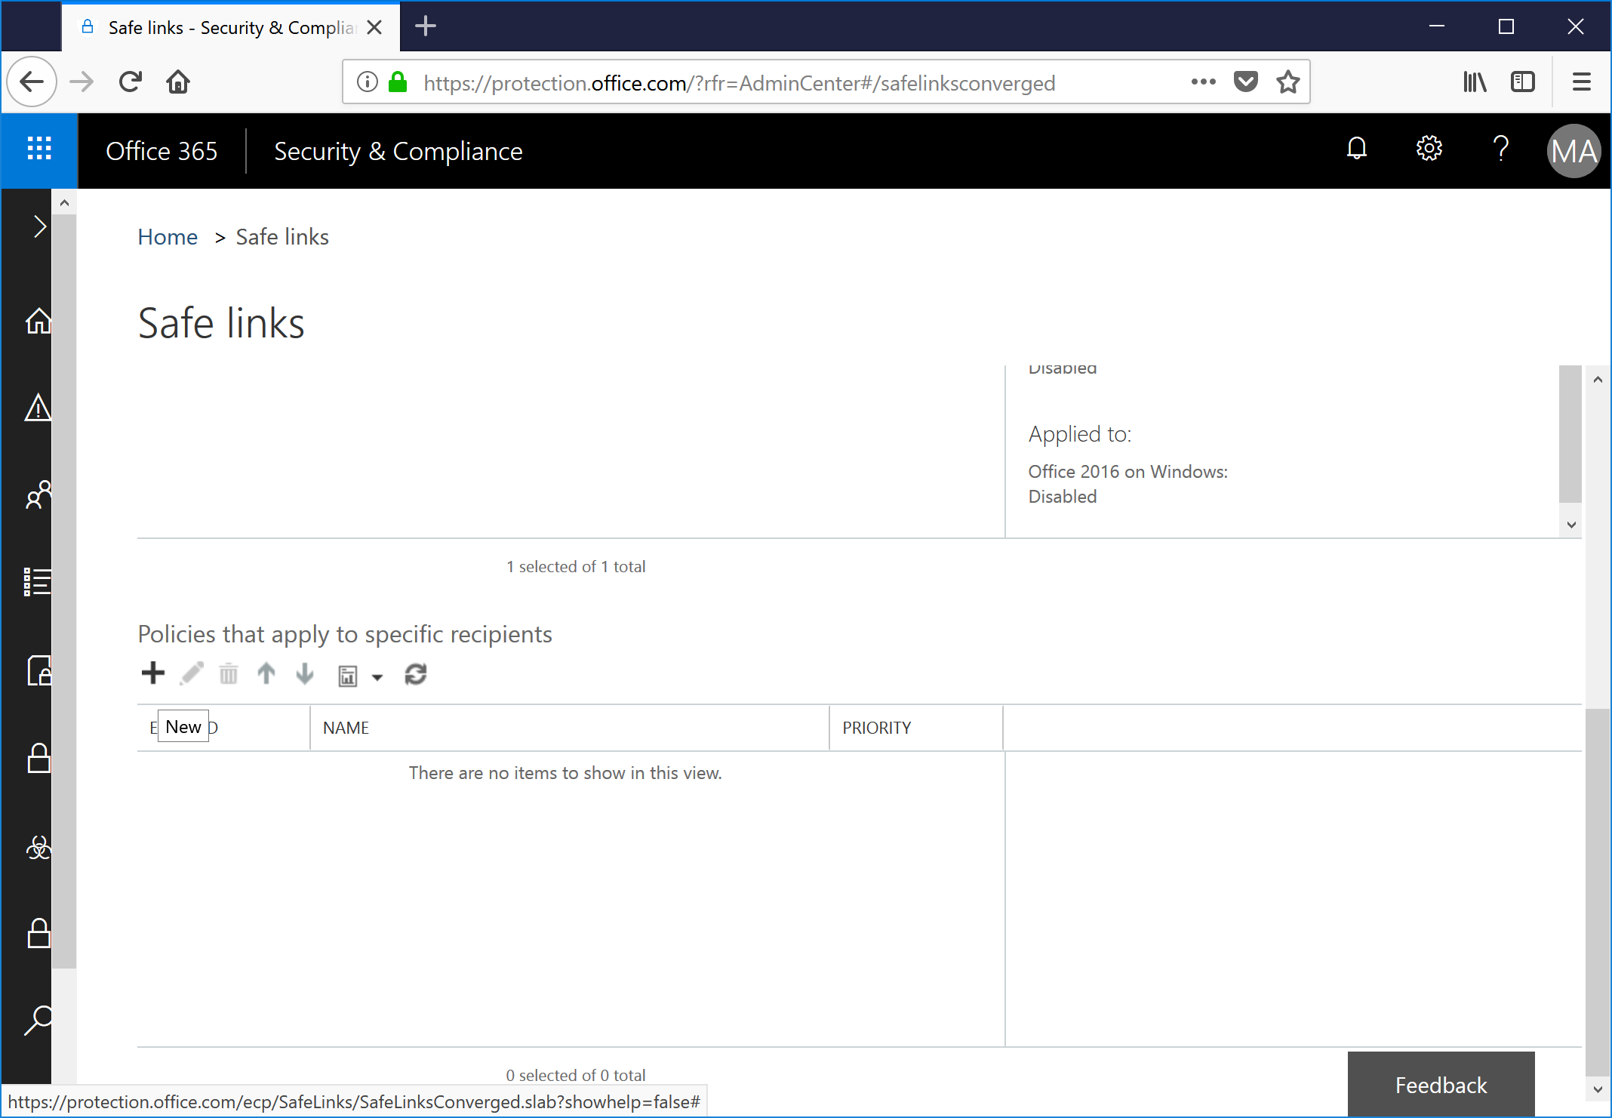This screenshot has width=1612, height=1118.
Task: Click the Help question mark
Action: pyautogui.click(x=1501, y=149)
